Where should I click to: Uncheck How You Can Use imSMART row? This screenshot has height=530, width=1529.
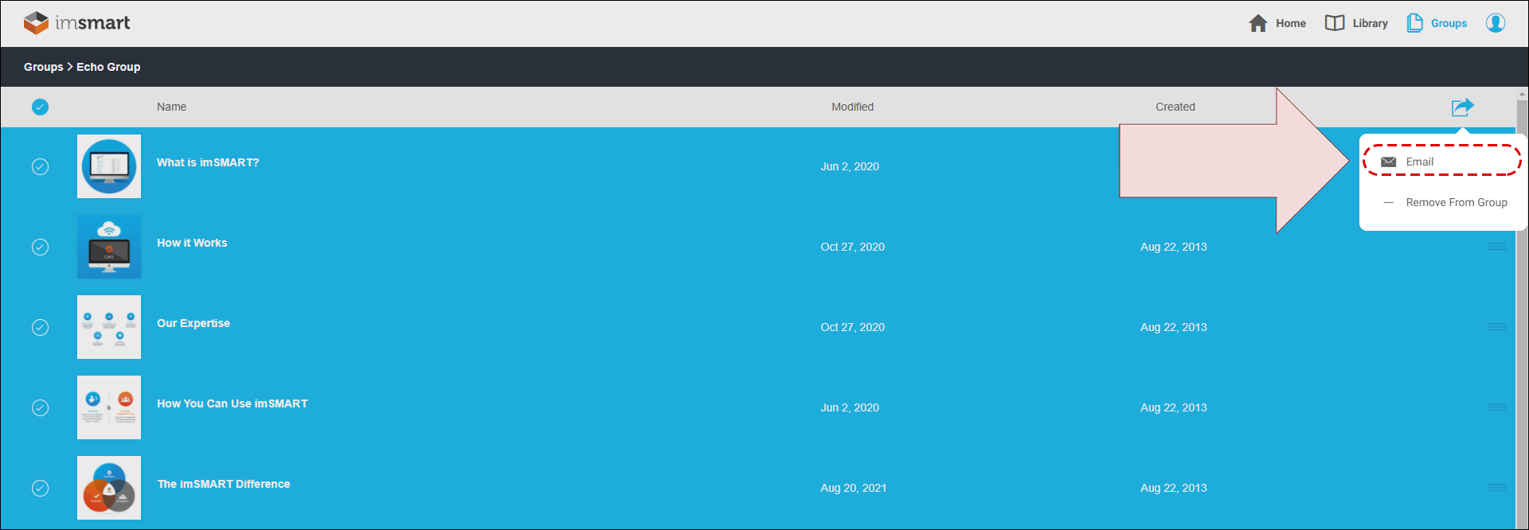(40, 407)
